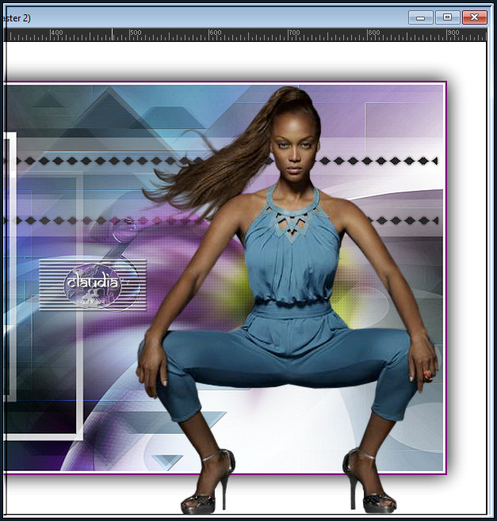497x521 pixels.
Task: Click the claudia watermark logo on canvas
Action: point(93,285)
